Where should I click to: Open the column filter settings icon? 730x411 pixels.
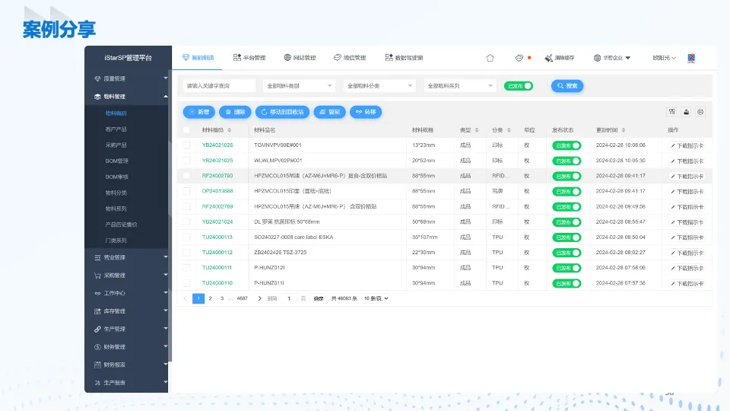(x=671, y=112)
